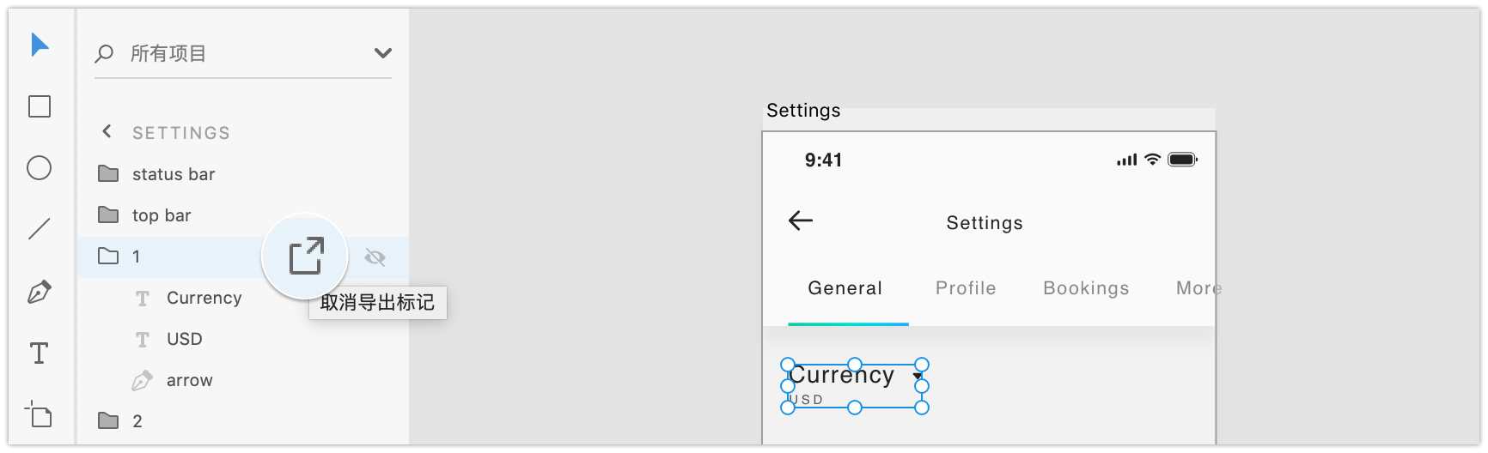Select the Text tool
Viewport: 1488px width, 453px height.
40,353
